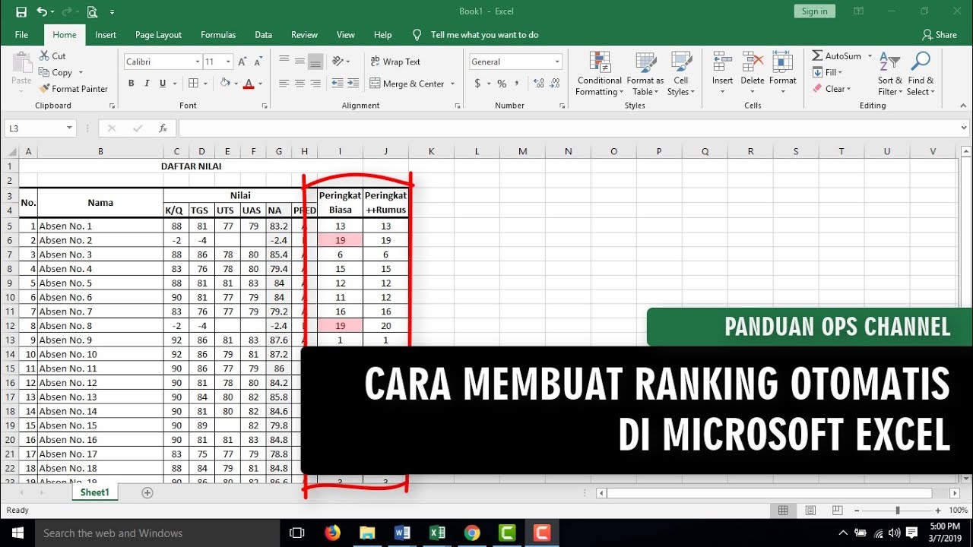Click the Copy icon
Image resolution: width=973 pixels, height=547 pixels.
tap(43, 72)
